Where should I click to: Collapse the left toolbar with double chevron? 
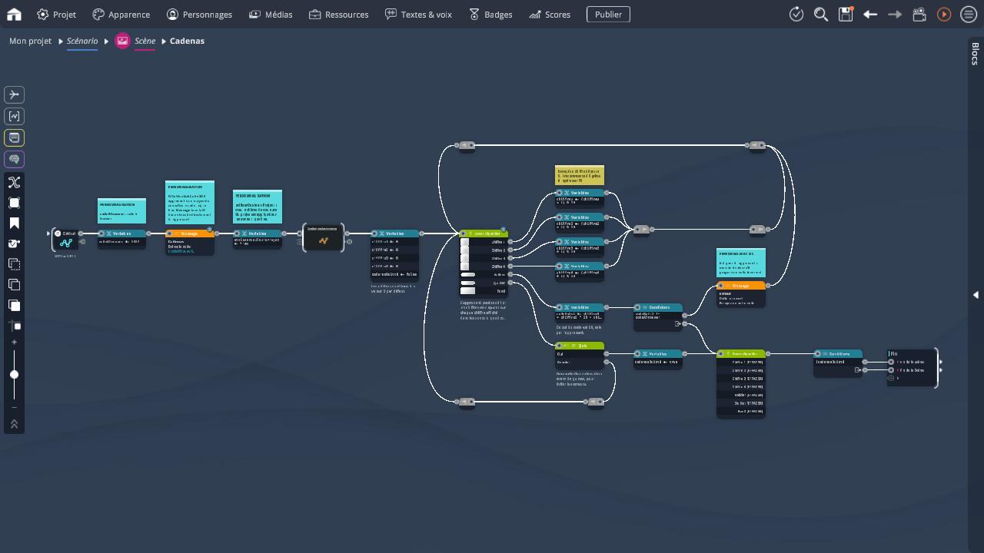(x=14, y=424)
